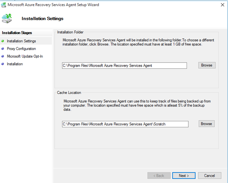Select the Installation Settings stage
This screenshot has height=183, width=228.
pyautogui.click(x=21, y=41)
